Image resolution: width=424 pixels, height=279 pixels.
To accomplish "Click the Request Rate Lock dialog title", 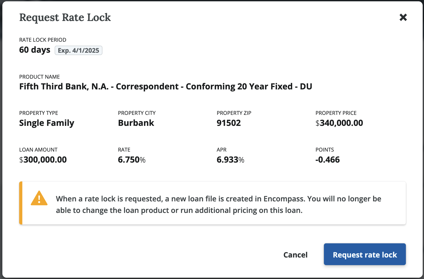I will tap(65, 18).
